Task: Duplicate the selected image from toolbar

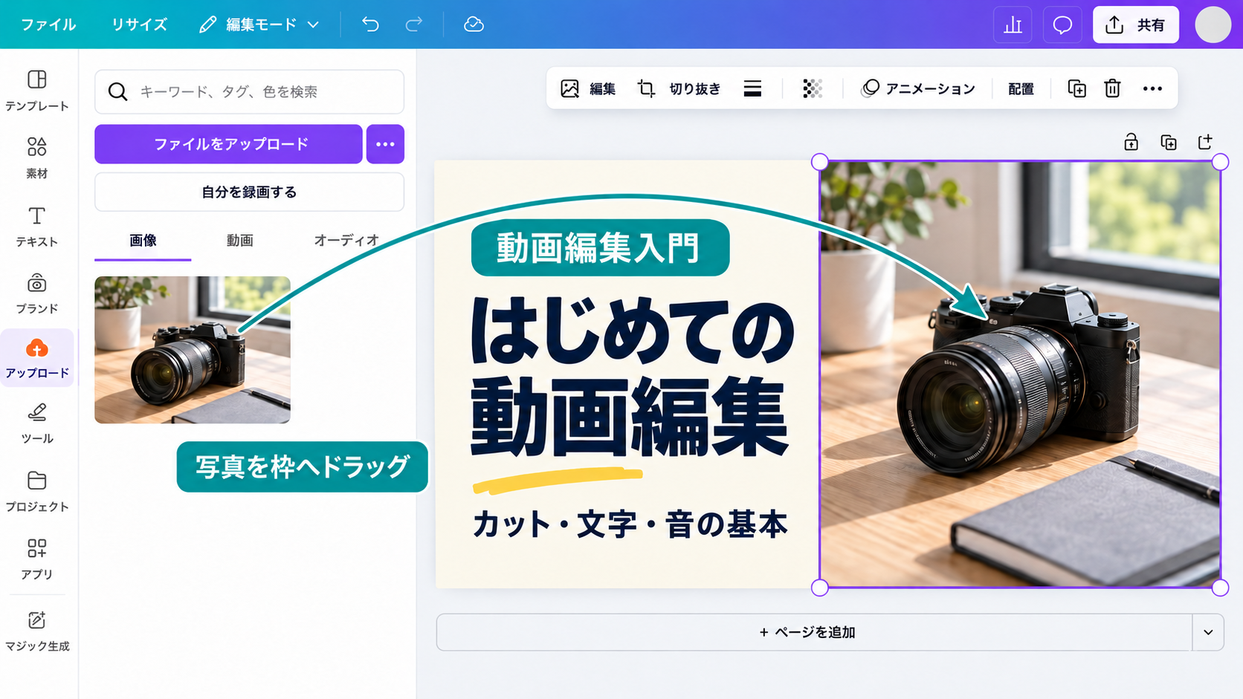Action: [1076, 88]
